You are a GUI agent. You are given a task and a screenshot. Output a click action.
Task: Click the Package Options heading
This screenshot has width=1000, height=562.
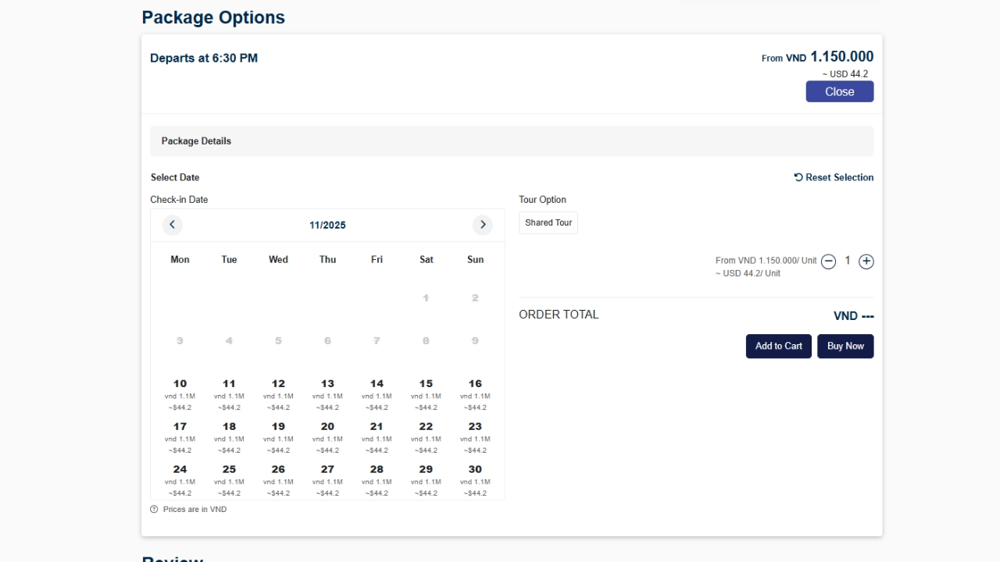[x=212, y=17]
